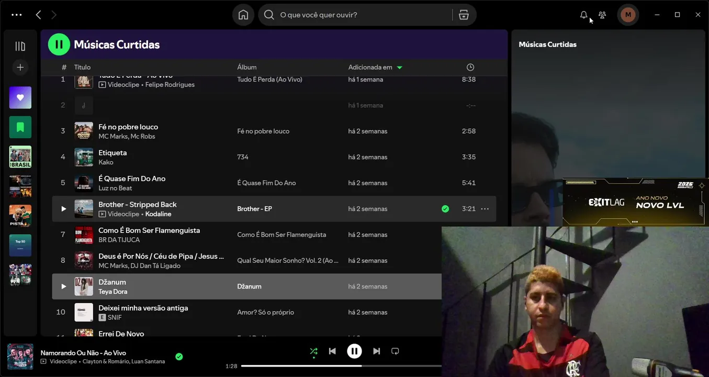Toggle liked checkmark on Namorando Ou Não
The height and width of the screenshot is (377, 709).
click(x=179, y=357)
